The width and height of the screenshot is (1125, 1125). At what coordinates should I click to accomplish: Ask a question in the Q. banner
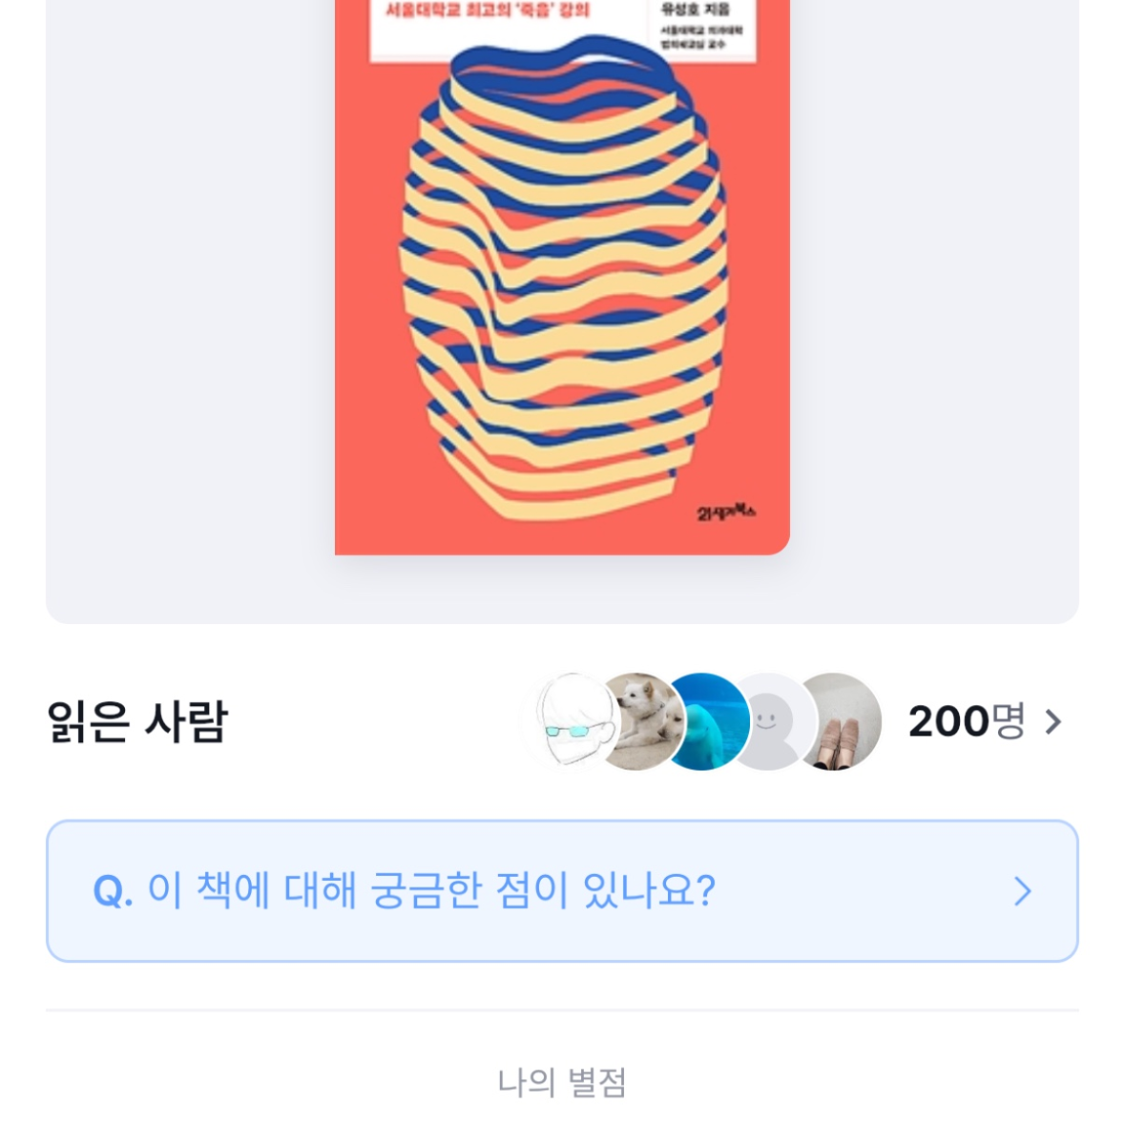point(563,891)
